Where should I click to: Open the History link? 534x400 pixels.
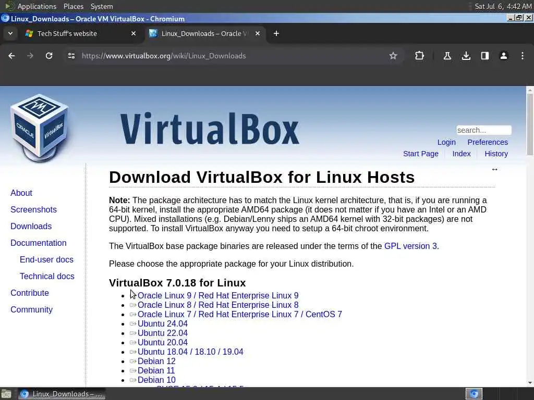(496, 154)
